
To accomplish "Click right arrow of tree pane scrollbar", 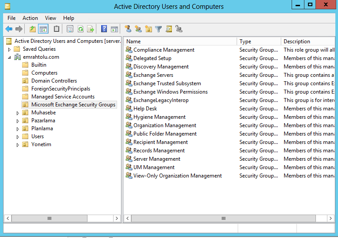I will pos(117,219).
